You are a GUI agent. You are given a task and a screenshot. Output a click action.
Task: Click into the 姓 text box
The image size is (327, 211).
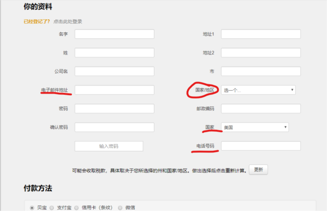point(114,53)
